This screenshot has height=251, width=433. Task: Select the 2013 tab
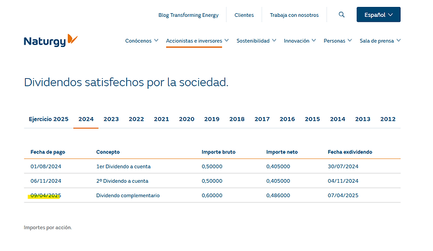(363, 119)
